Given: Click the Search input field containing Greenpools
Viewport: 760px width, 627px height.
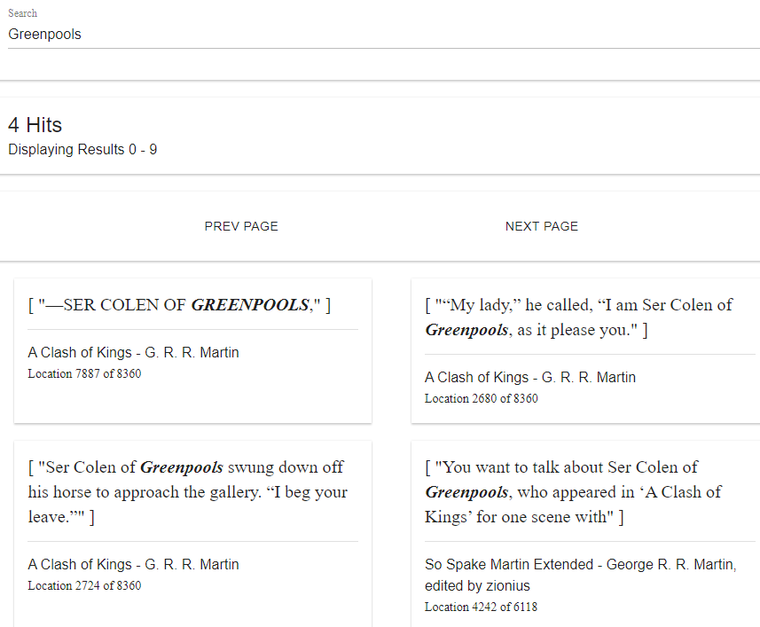Looking at the screenshot, I should [x=383, y=35].
